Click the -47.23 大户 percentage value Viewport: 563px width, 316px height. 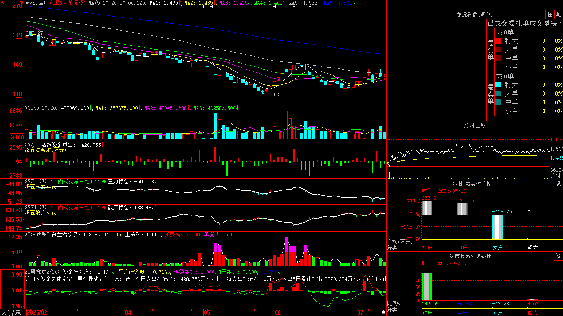coord(500,304)
